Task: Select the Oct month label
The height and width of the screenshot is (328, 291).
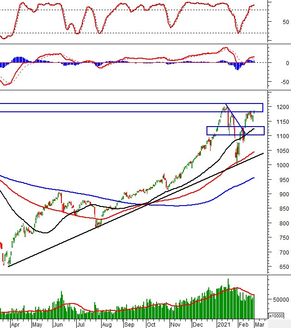Action: click(x=151, y=325)
